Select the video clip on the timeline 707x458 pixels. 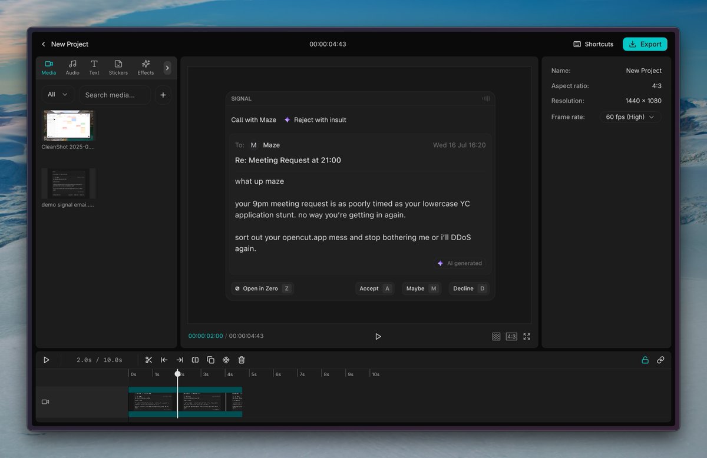[185, 402]
